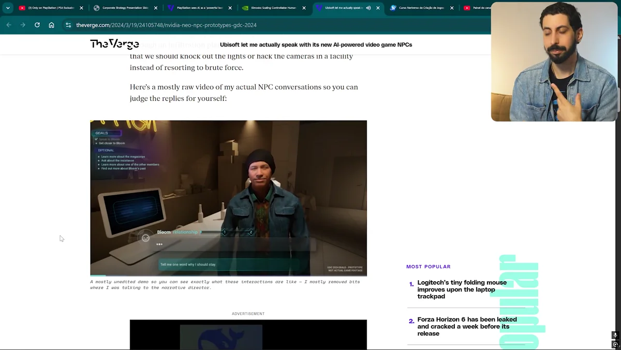Click the microphone icon at bottom right
621x350 pixels.
pos(615,335)
